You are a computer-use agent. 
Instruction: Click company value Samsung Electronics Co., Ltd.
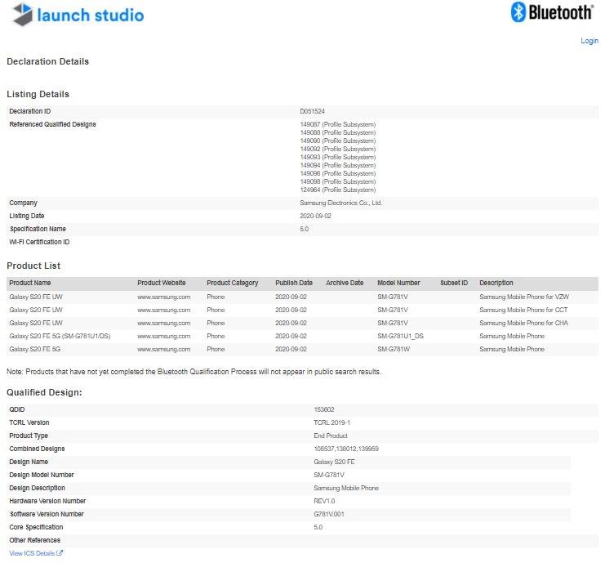coord(340,203)
